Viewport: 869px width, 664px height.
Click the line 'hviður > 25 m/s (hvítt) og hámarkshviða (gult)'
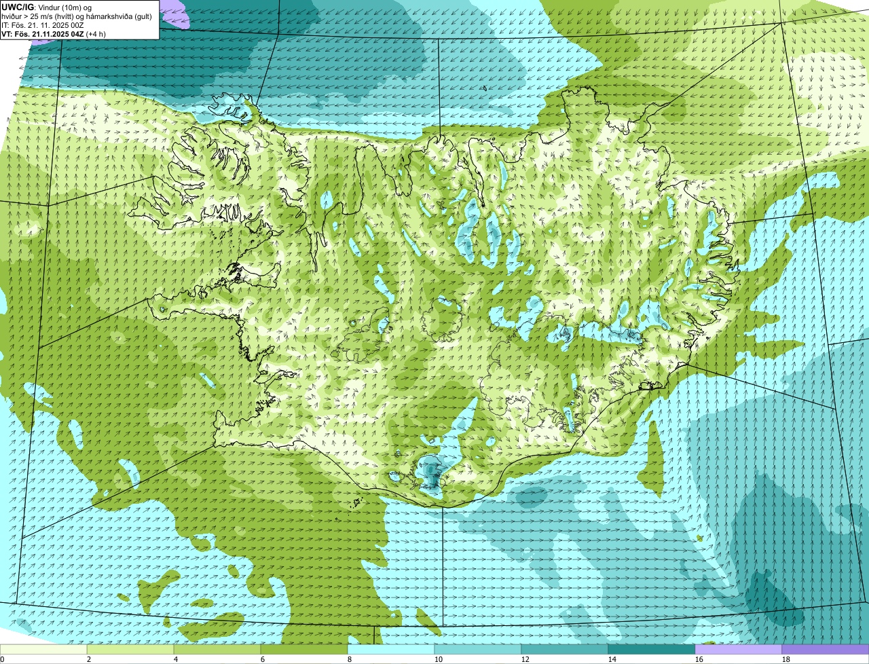pos(77,16)
